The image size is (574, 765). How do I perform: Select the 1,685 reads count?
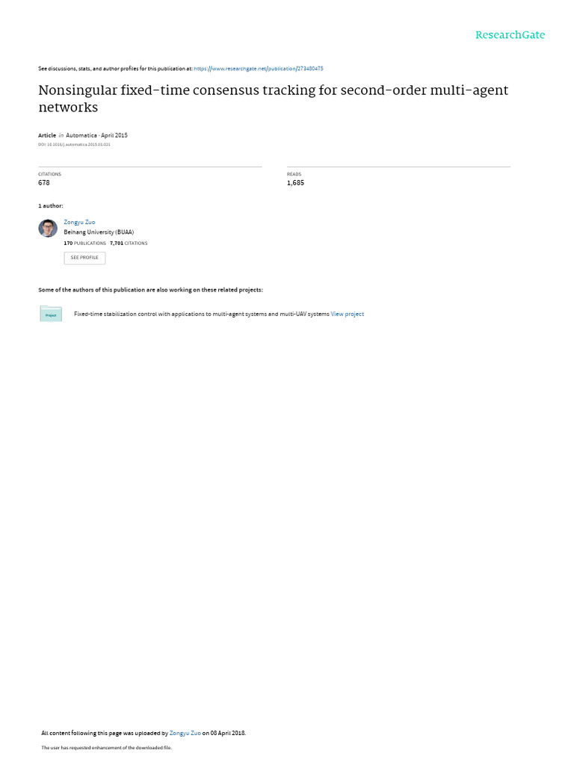point(295,183)
